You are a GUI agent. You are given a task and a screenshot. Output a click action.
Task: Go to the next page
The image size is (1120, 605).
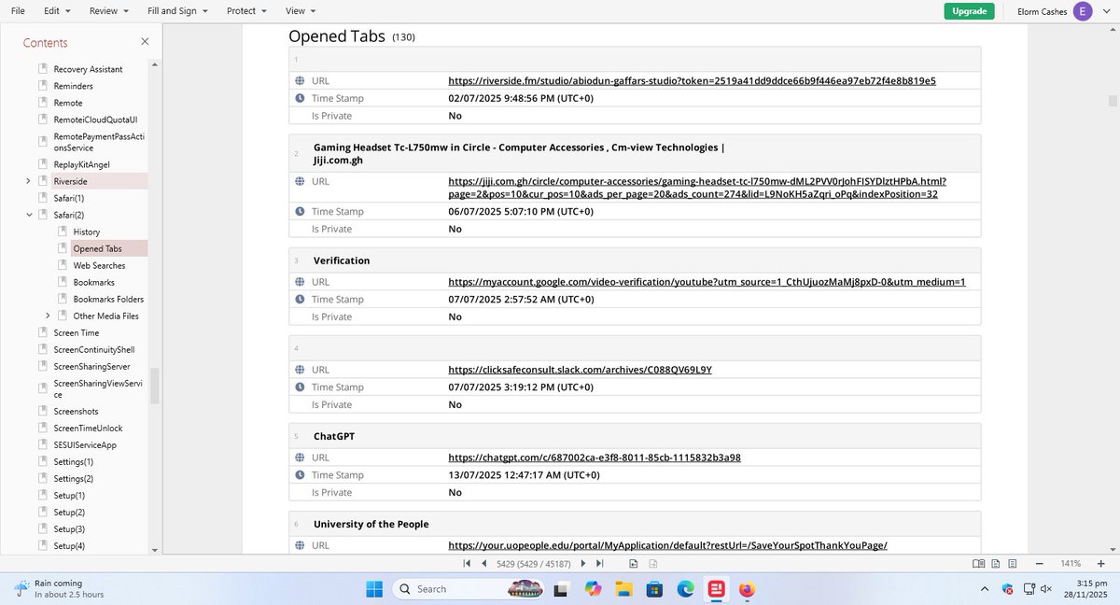point(583,563)
